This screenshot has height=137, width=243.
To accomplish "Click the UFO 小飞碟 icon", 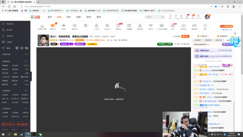I will point(162,26).
